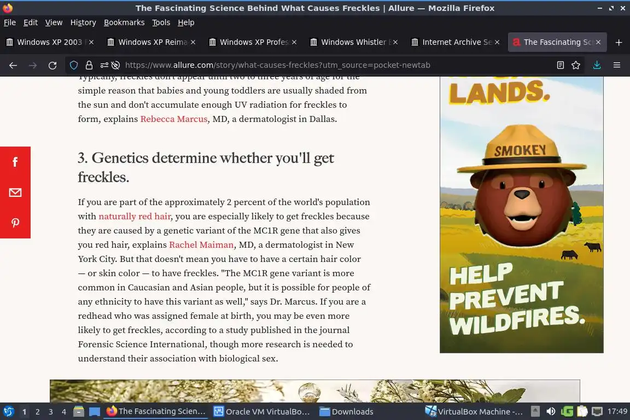Open the tracking protection shield icon
This screenshot has height=420, width=630.
[x=73, y=65]
